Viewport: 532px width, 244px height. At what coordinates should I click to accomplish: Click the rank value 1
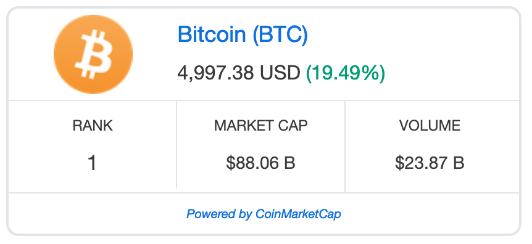pos(92,163)
